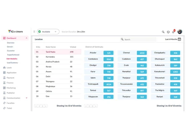Go to next page in state table
Screen dimensions: 186x139
tap(42, 106)
